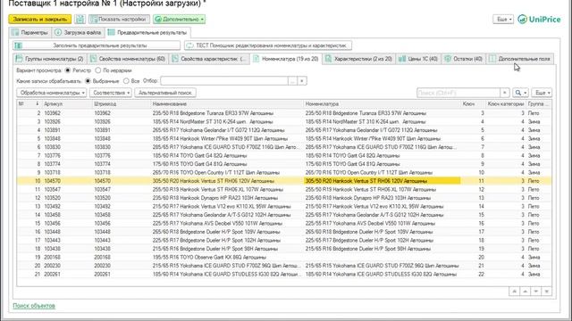Jump to first record with the double-up arrow

(515, 292)
